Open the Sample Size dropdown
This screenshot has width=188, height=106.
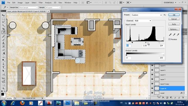tap(28, 8)
